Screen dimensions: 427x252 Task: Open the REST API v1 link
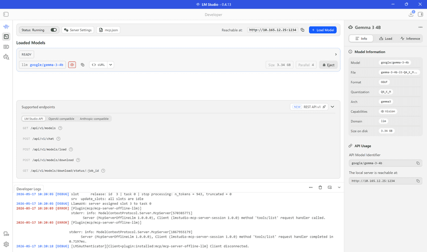pos(309,107)
